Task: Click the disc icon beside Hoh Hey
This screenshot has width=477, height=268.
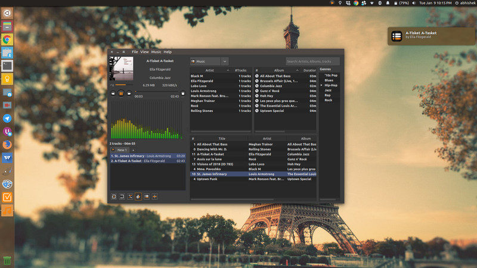Action: click(257, 96)
